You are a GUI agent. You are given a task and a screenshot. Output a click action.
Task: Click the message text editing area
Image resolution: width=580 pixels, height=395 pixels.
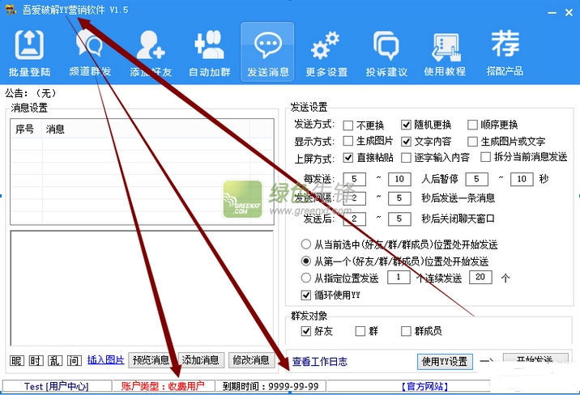(x=142, y=288)
